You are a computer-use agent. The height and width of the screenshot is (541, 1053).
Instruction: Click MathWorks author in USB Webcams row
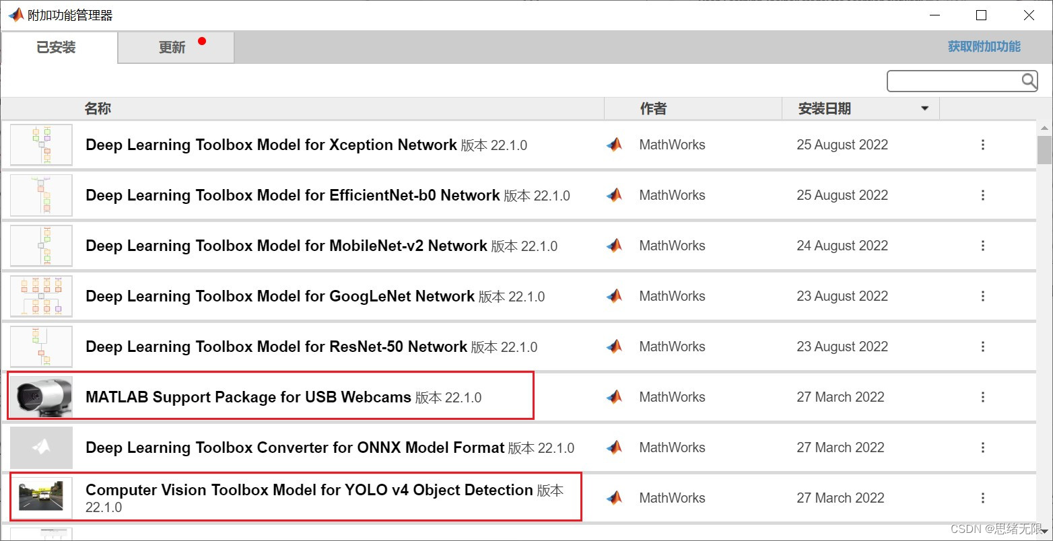(672, 397)
